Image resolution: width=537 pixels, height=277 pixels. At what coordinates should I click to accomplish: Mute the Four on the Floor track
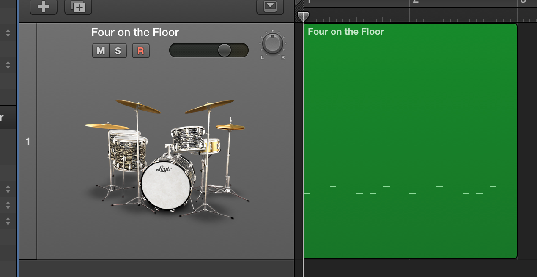coord(101,51)
